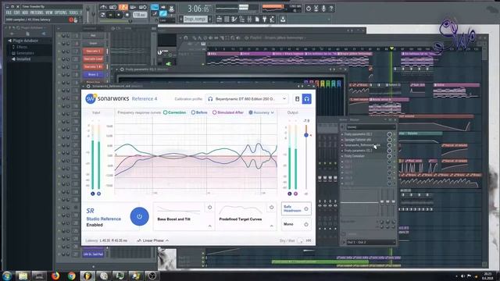Open the Linear Phase filter mode menu
The image size is (500, 281).
coord(153,240)
